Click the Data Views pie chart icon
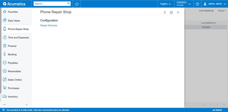Image resolution: width=228 pixels, height=112 pixels. click(x=5, y=20)
